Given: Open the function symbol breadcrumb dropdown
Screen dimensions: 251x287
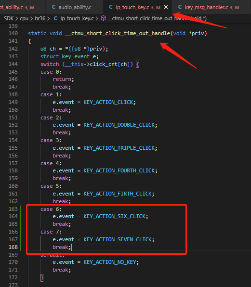Looking at the screenshot, I should point(157,18).
